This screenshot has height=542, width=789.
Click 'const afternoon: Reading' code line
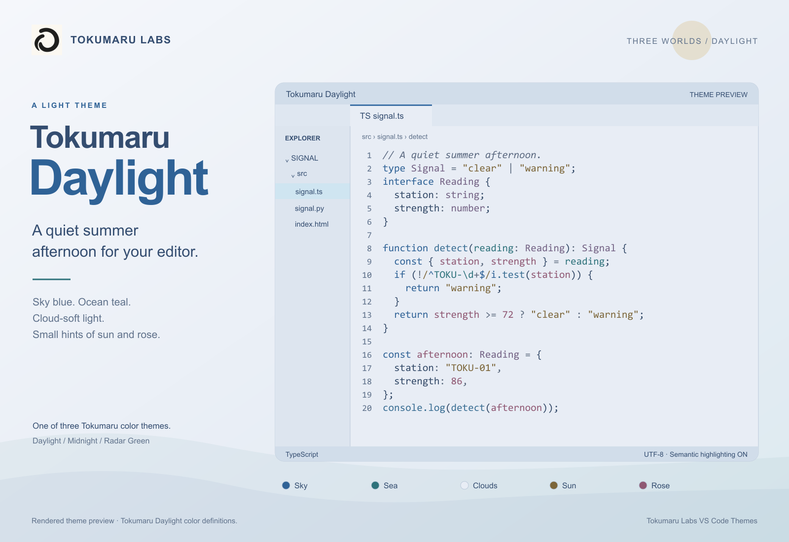click(x=463, y=355)
